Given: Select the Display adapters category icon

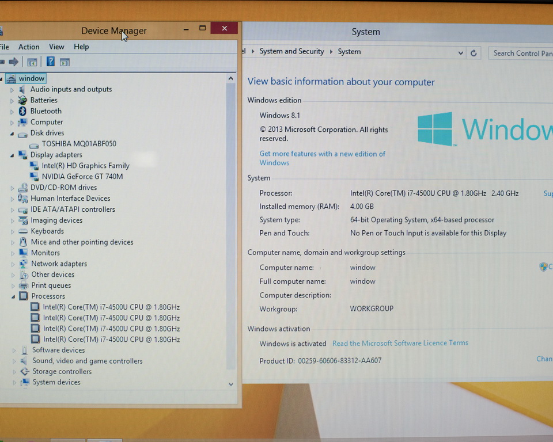Looking at the screenshot, I should (22, 155).
